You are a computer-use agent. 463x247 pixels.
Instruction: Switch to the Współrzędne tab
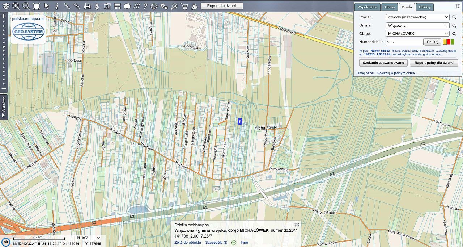pyautogui.click(x=368, y=7)
